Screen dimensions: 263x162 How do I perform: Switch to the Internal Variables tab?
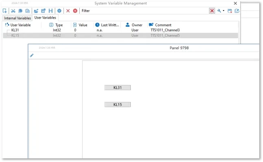17,18
